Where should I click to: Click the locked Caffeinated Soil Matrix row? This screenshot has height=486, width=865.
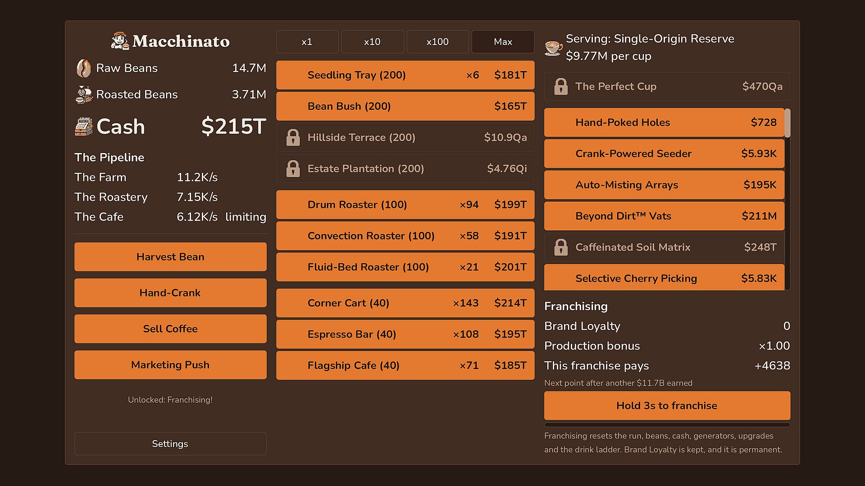pos(664,247)
